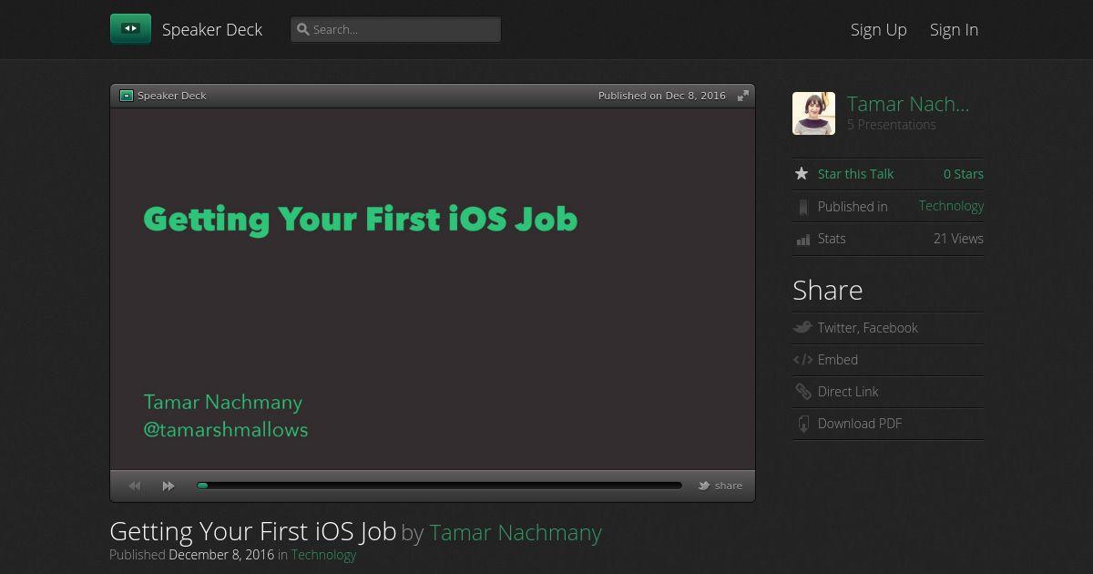Open Technology category in sidebar
Viewport: 1093px width, 574px height.
coord(951,206)
